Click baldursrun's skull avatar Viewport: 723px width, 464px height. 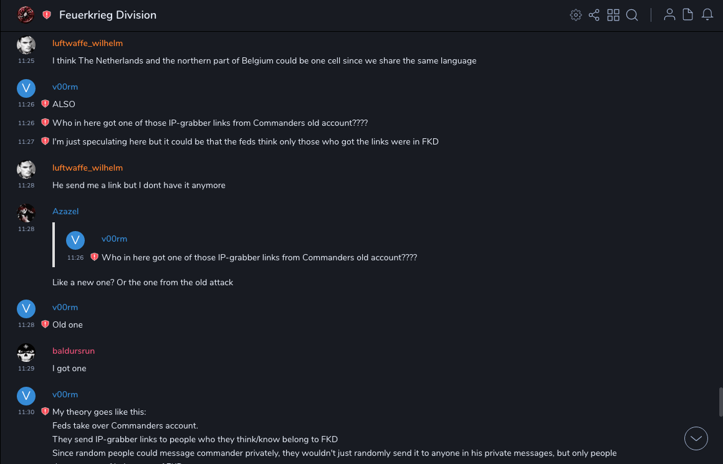pyautogui.click(x=26, y=353)
